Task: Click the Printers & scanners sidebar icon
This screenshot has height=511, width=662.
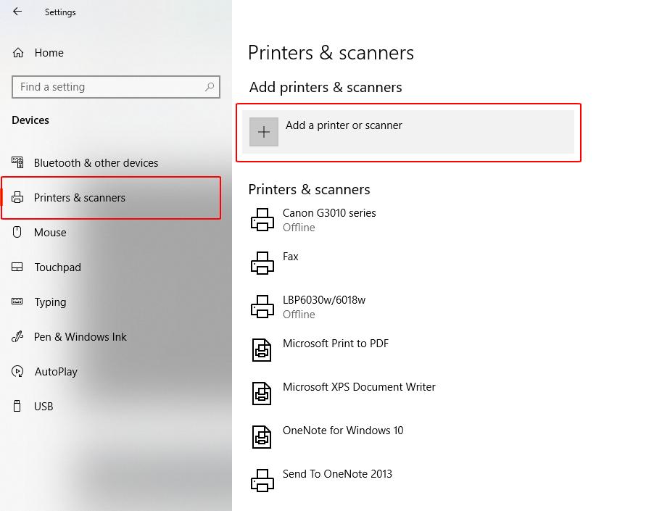Action: pyautogui.click(x=17, y=197)
